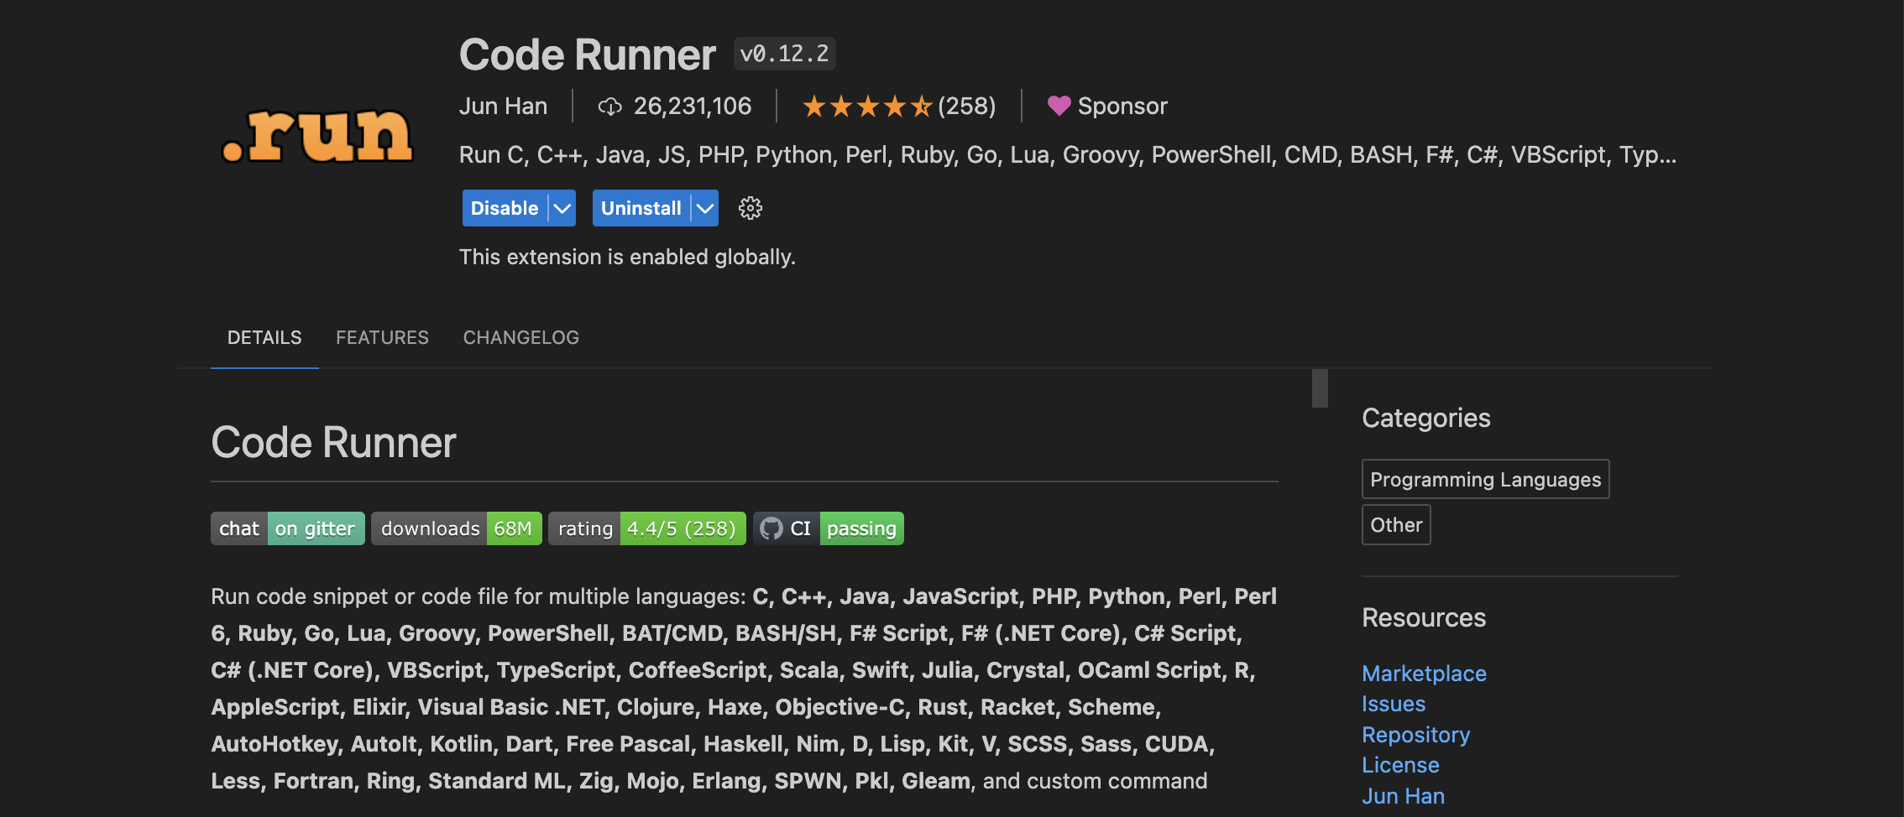
Task: Click the Resources heading
Action: [1424, 617]
